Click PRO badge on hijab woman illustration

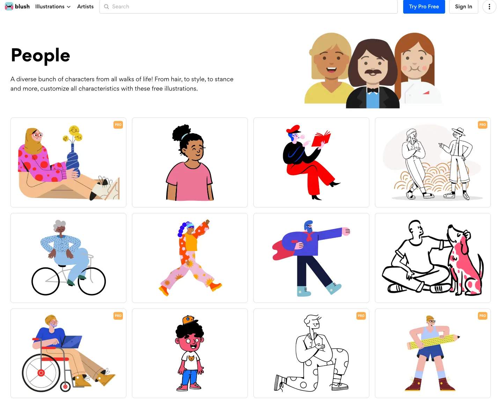tap(118, 125)
